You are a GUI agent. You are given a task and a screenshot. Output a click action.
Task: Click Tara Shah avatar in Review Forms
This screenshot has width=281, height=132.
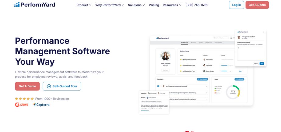point(204,65)
